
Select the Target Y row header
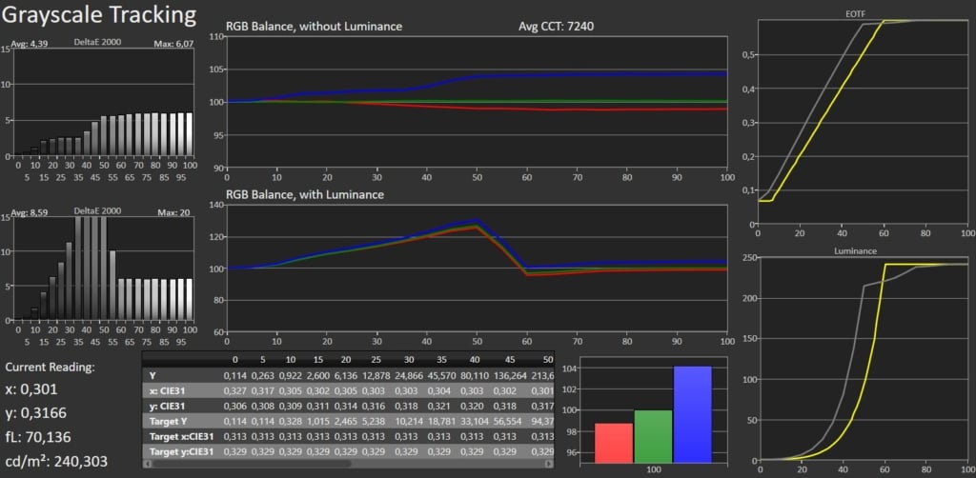[x=173, y=420]
